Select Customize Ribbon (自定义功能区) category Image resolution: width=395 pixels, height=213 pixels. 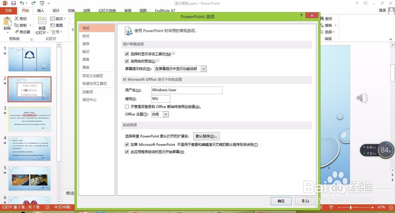[x=97, y=75]
